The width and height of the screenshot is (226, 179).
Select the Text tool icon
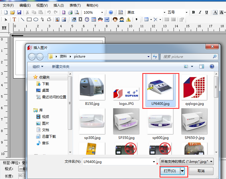[14, 19]
